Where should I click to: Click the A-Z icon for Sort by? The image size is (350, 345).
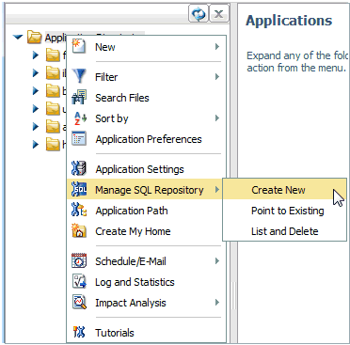click(x=80, y=118)
